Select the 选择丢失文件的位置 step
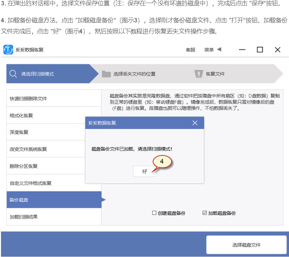Image resolution: width=289 pixels, height=257 pixels. (134, 74)
